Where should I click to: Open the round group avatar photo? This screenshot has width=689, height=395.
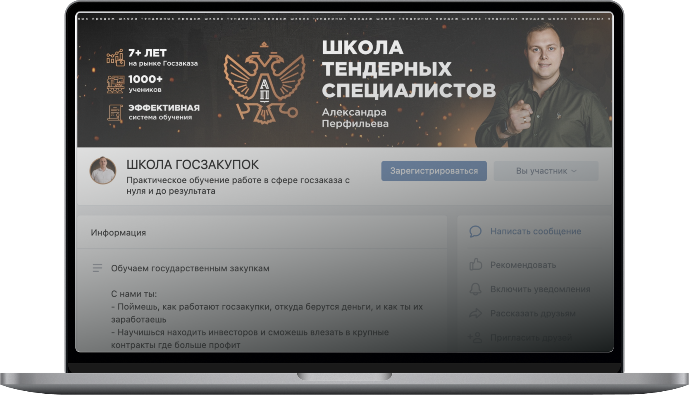point(103,170)
